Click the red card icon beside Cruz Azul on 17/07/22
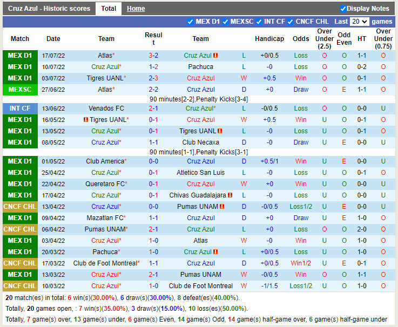 (x=215, y=56)
